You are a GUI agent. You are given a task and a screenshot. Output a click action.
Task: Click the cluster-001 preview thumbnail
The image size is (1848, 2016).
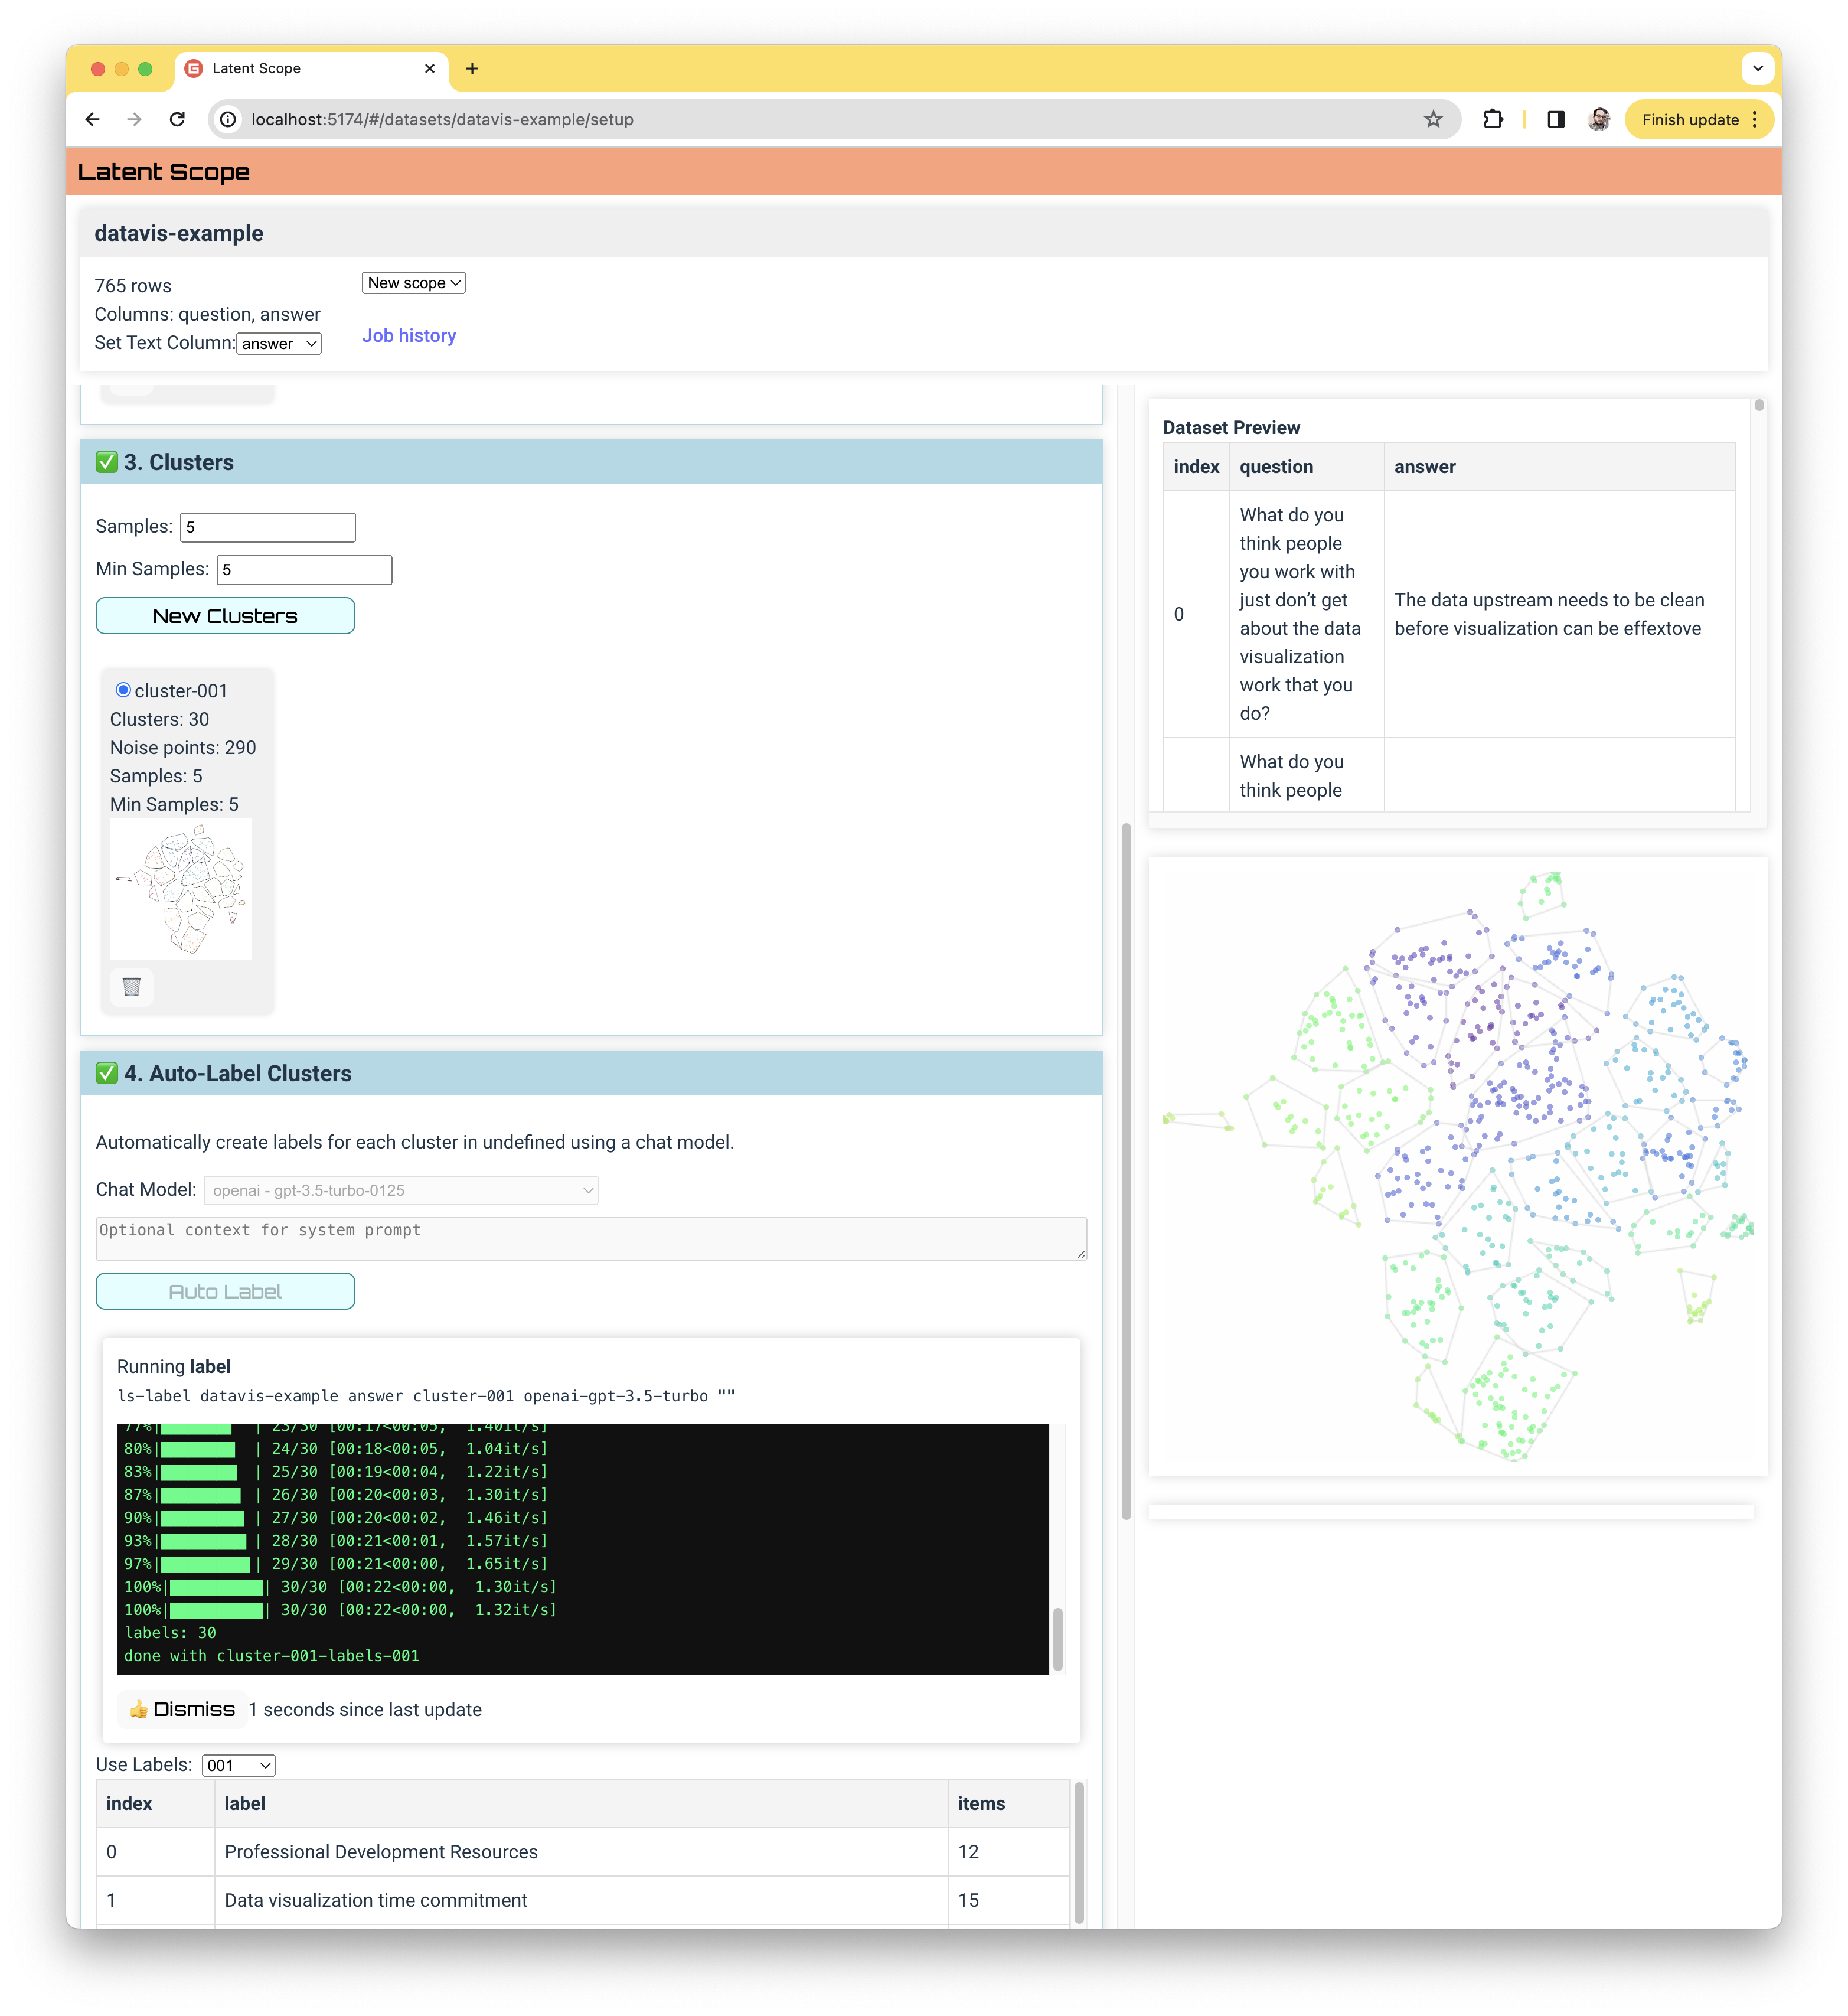point(180,889)
